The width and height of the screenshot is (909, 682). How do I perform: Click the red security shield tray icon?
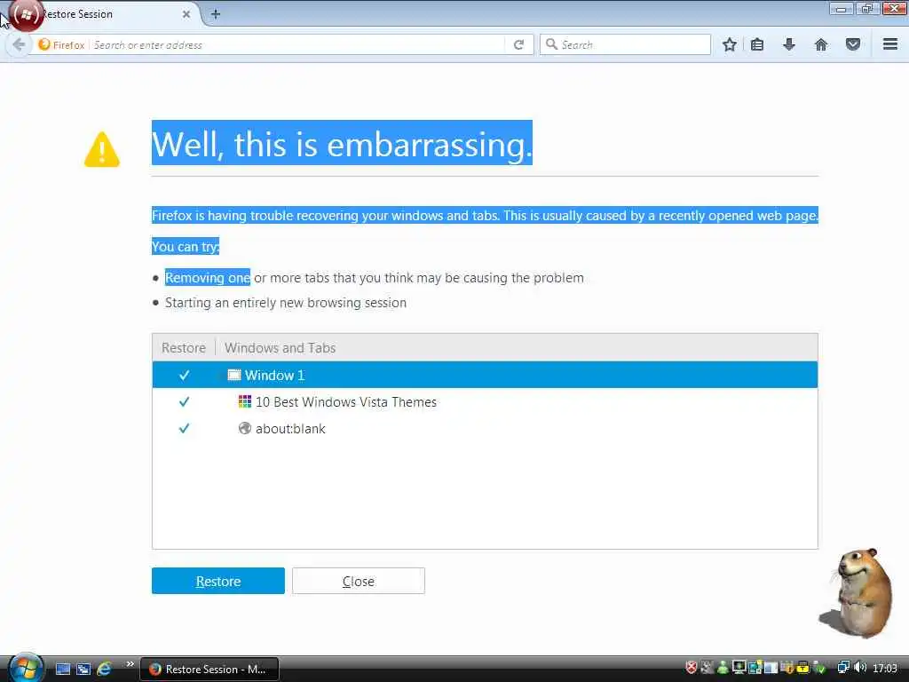coord(691,668)
